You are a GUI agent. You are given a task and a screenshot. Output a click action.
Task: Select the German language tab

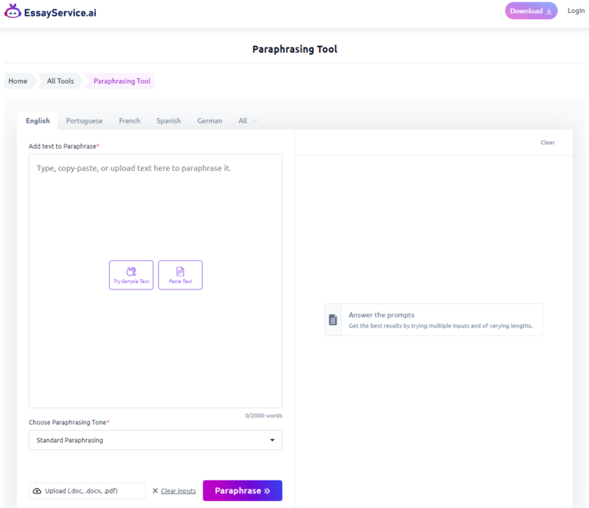coord(209,121)
